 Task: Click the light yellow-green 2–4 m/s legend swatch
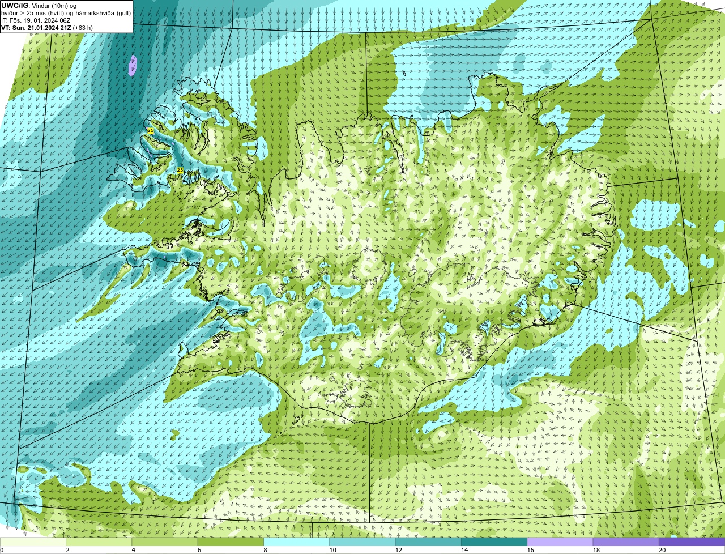pyautogui.click(x=99, y=542)
